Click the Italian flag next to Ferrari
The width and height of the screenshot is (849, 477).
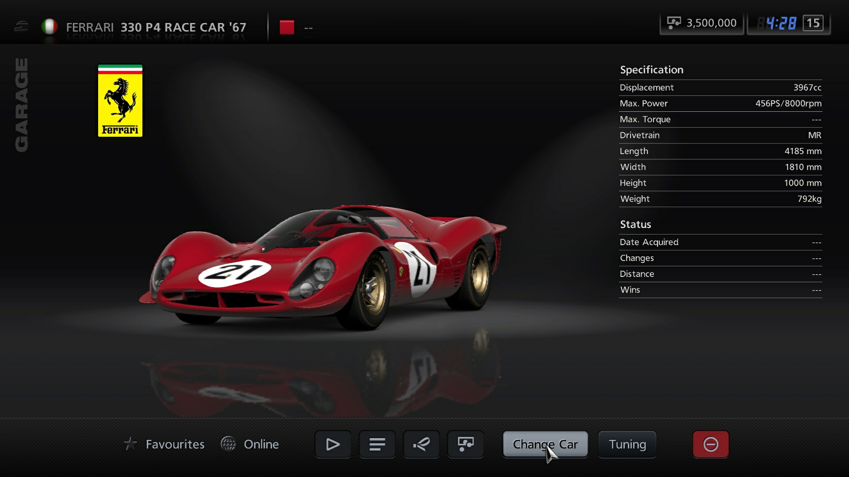pos(50,26)
